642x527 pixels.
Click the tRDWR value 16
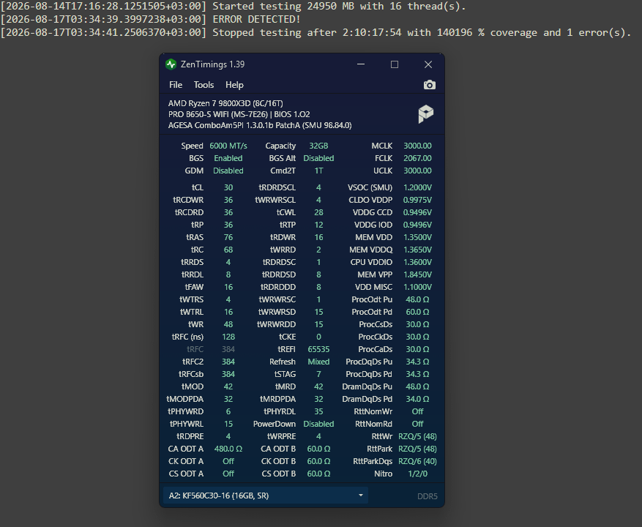318,237
